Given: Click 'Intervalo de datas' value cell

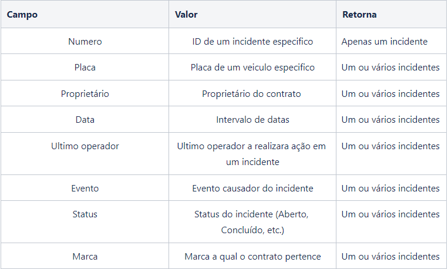Looking at the screenshot, I should [252, 119].
